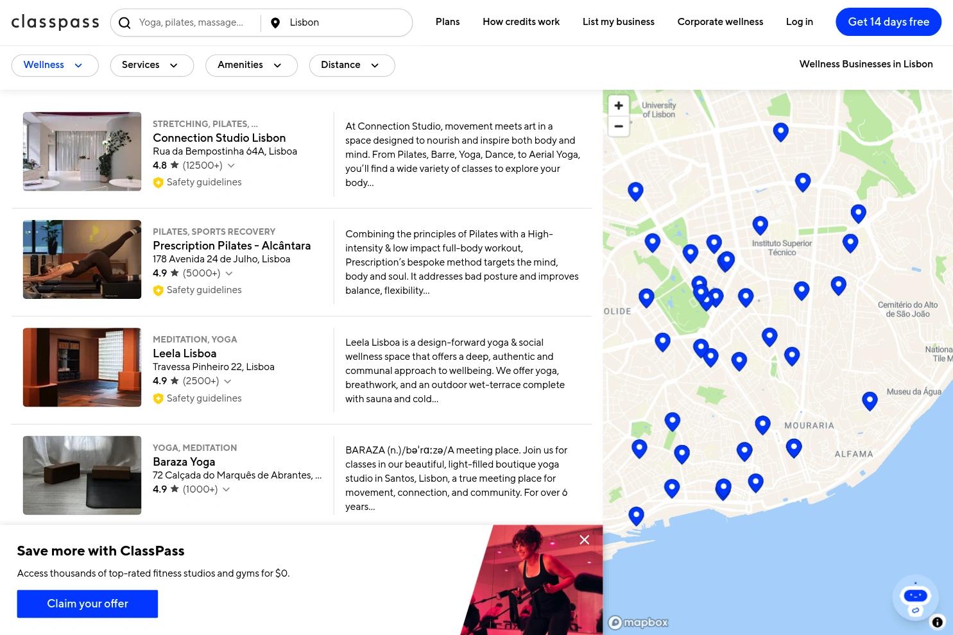
Task: Click the map info icon
Action: point(937,622)
